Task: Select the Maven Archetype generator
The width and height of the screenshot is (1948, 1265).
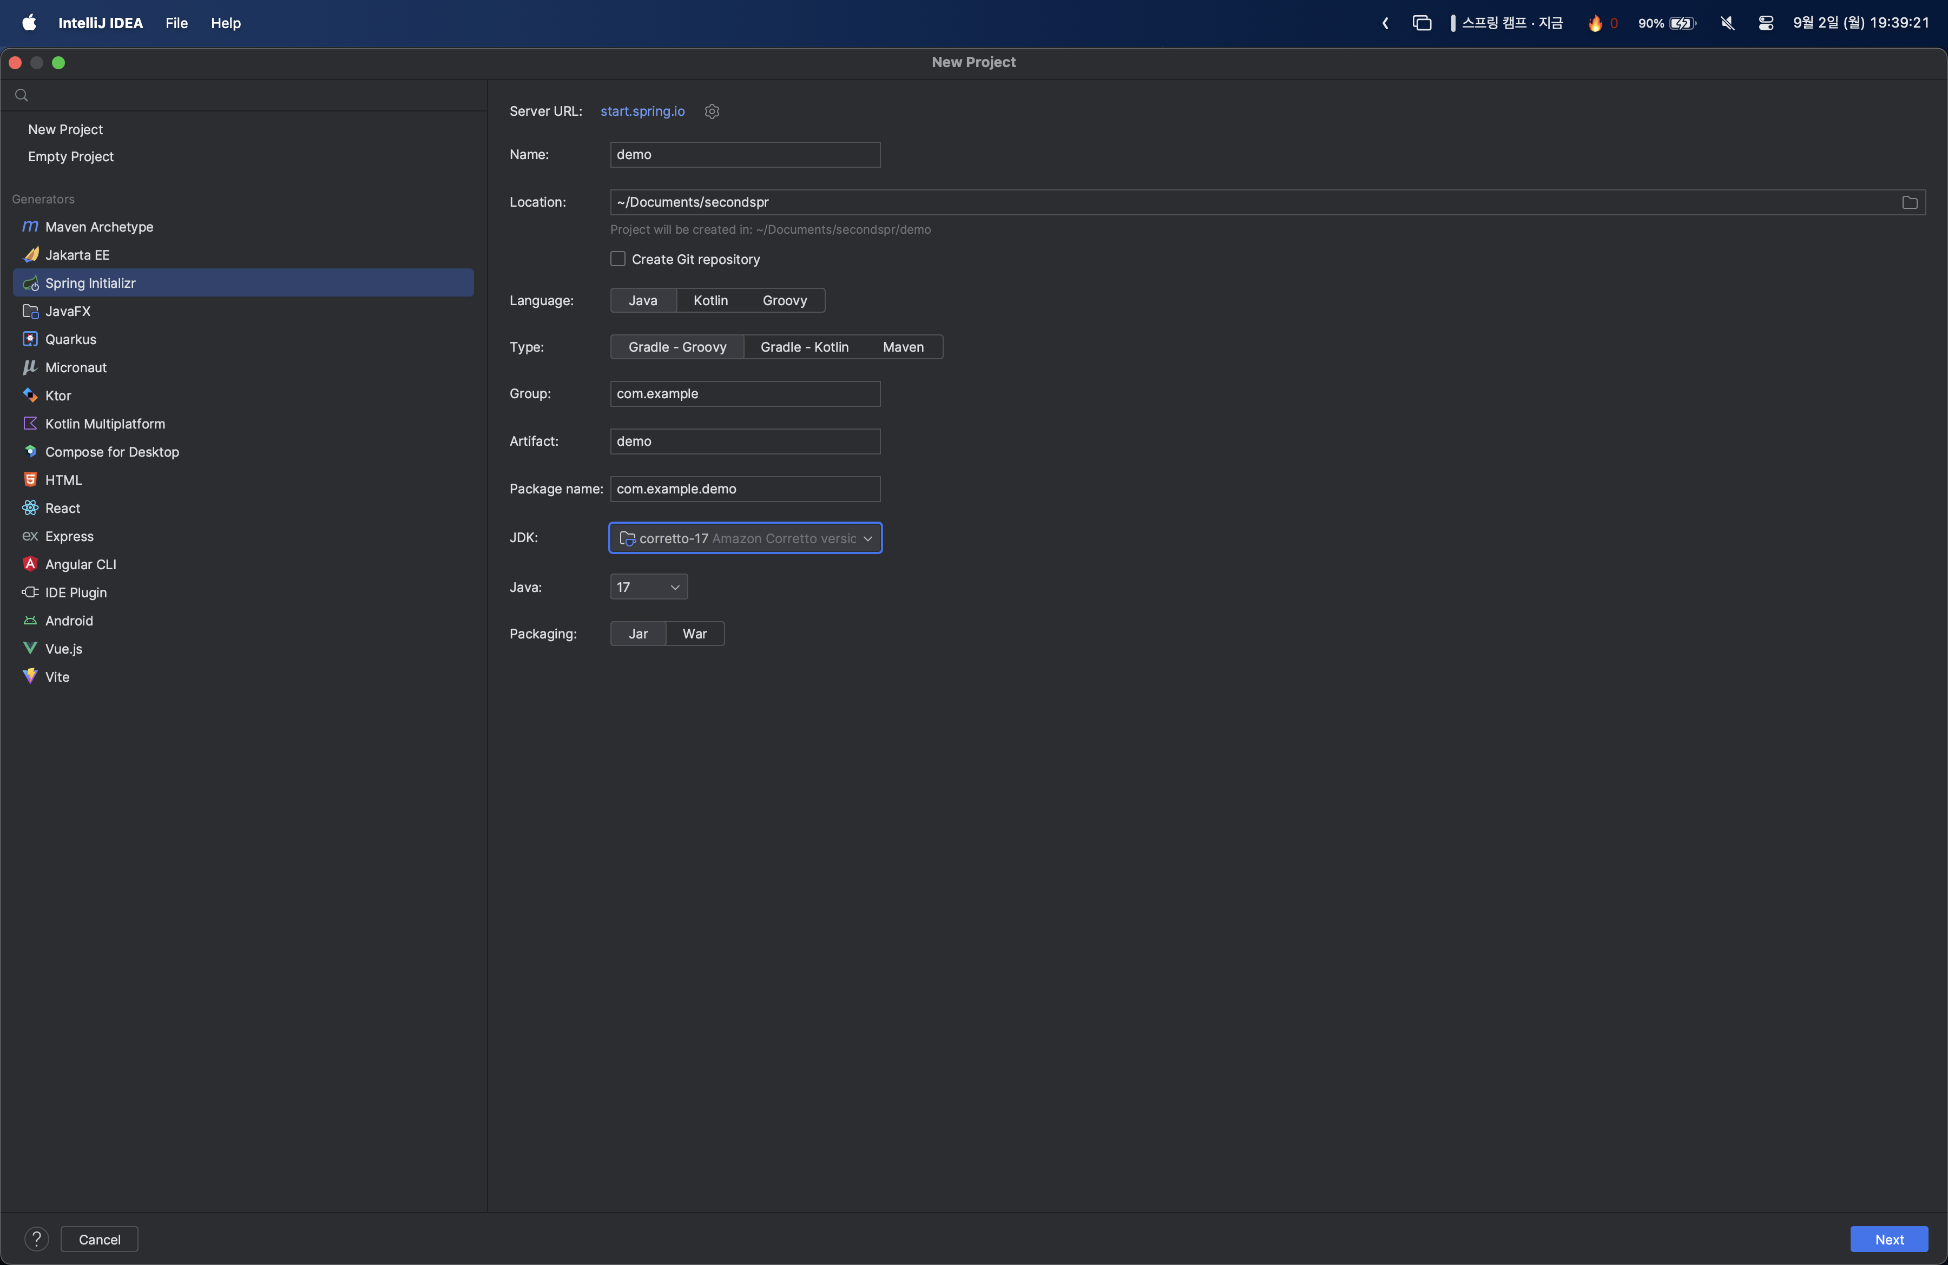Action: (x=98, y=227)
